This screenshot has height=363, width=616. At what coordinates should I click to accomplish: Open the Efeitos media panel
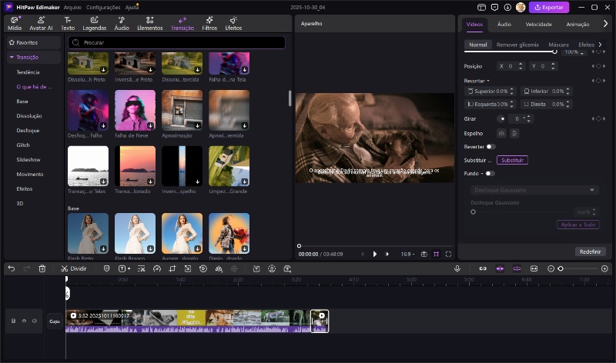coord(233,23)
